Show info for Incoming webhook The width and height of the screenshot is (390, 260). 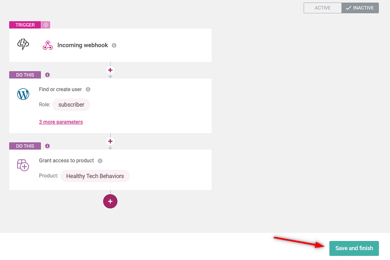point(114,45)
